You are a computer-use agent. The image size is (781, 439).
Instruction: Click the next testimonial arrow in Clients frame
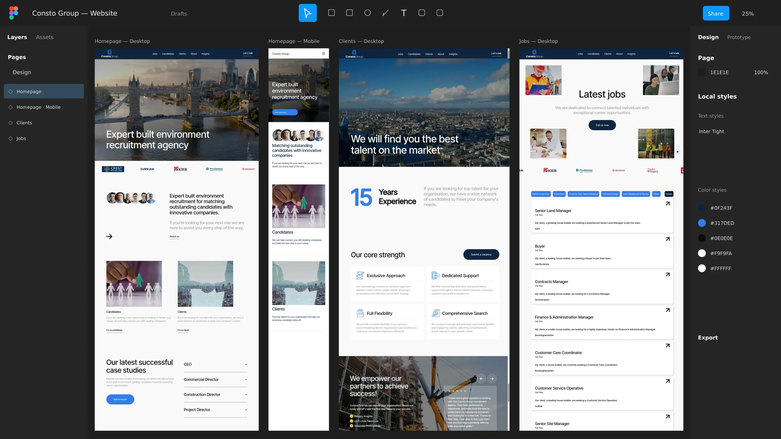tap(492, 379)
